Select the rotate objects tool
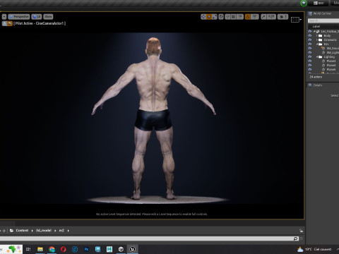Screen dimensions: 339x254 pyautogui.click(x=209, y=17)
